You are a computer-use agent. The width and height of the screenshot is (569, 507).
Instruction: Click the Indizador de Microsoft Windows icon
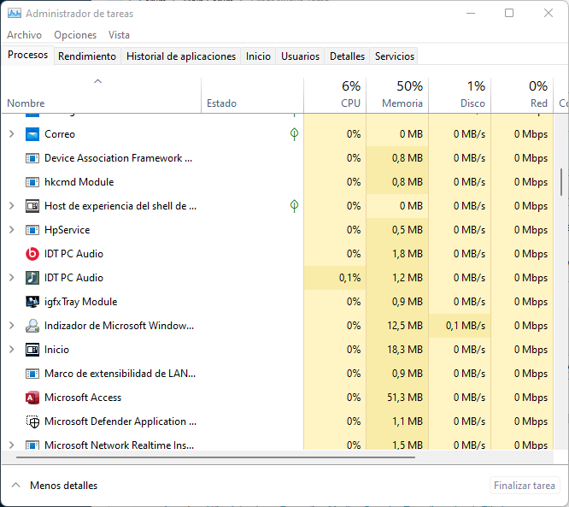tap(32, 326)
